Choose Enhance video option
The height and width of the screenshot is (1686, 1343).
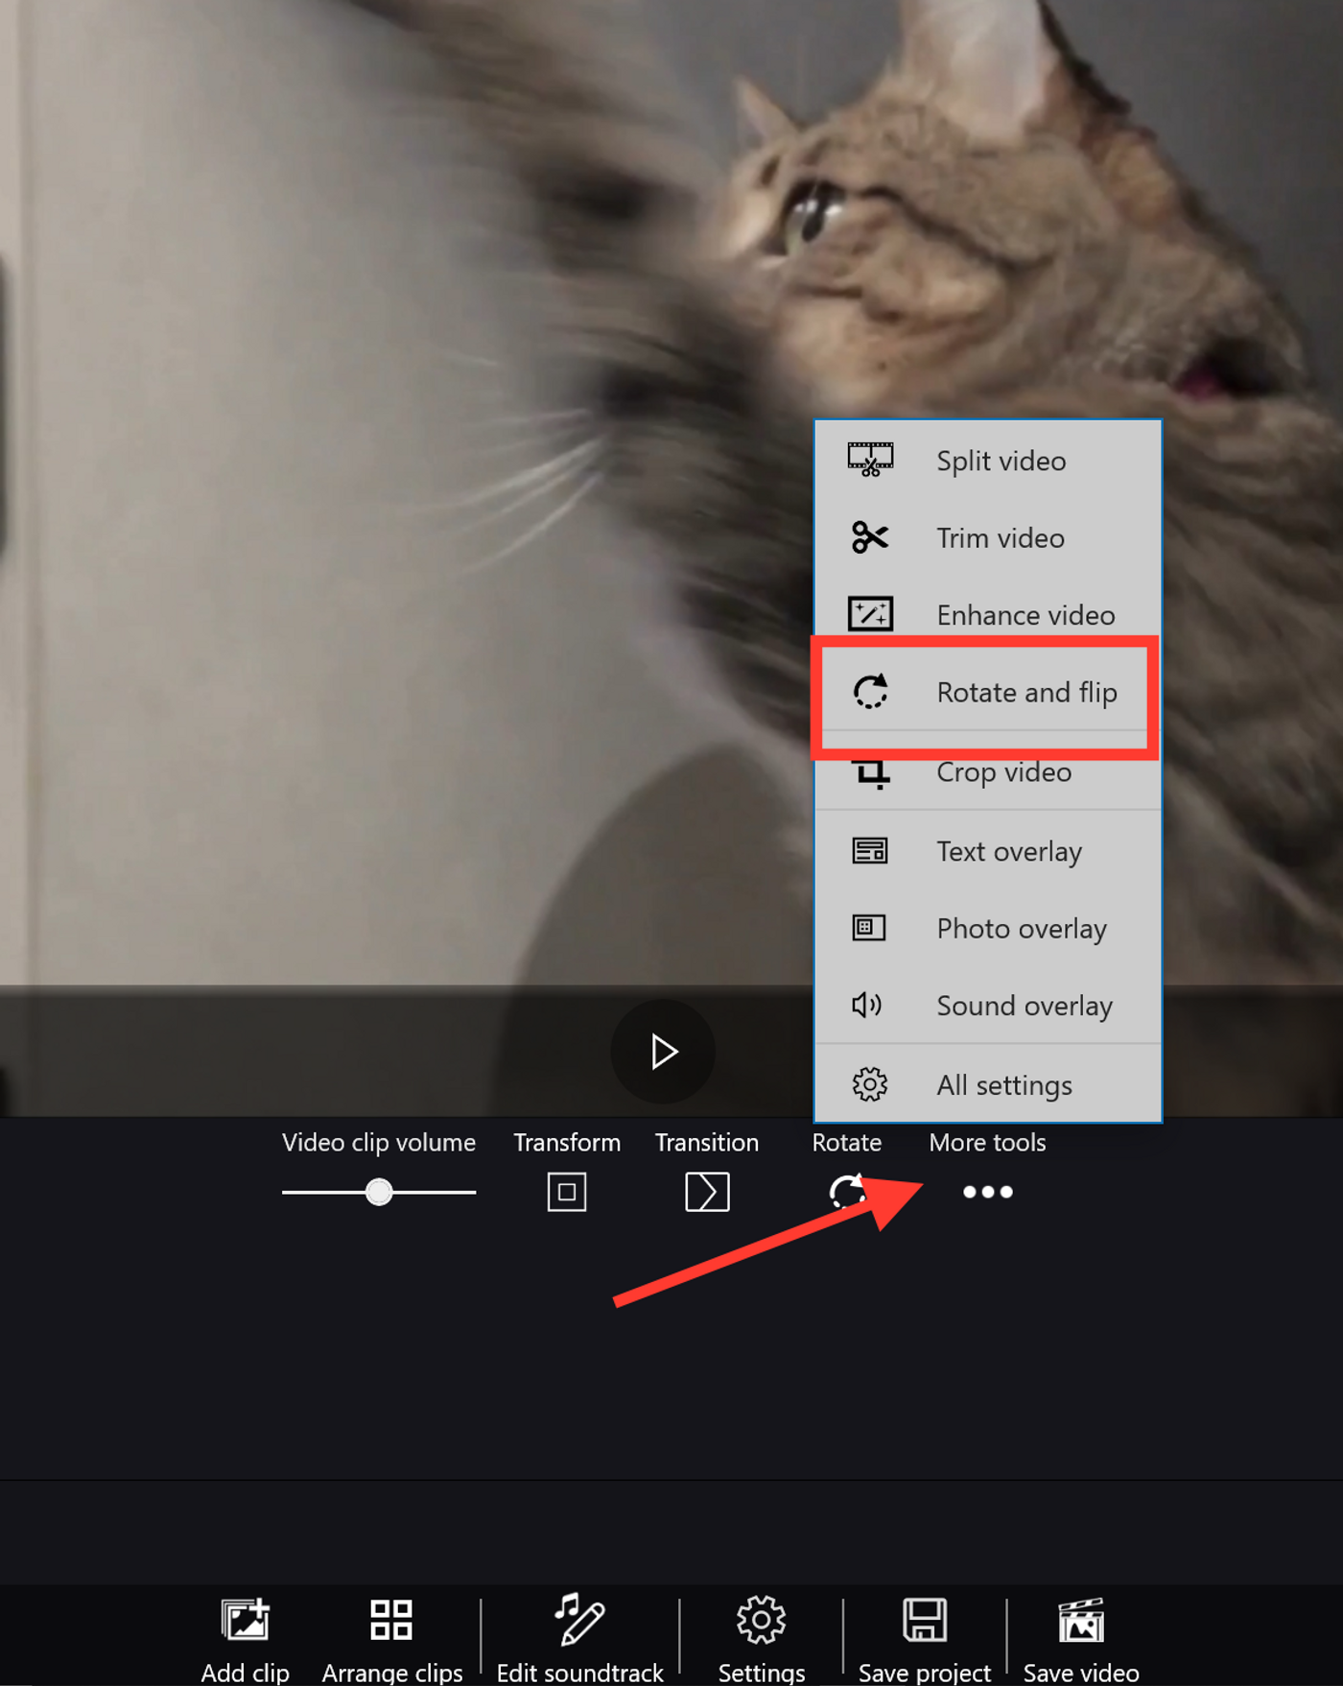click(988, 614)
